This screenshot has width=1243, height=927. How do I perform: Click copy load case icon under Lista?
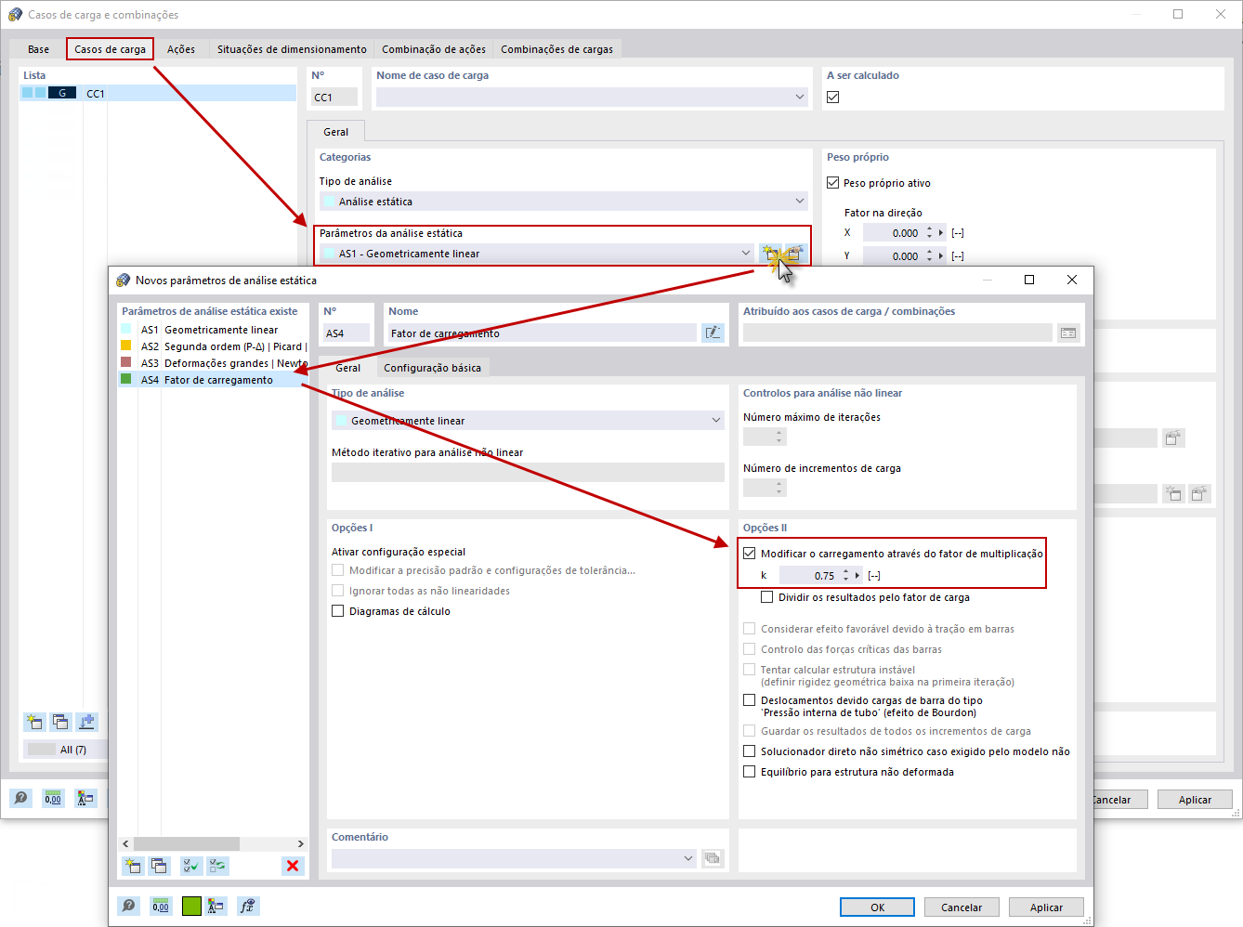(60, 722)
